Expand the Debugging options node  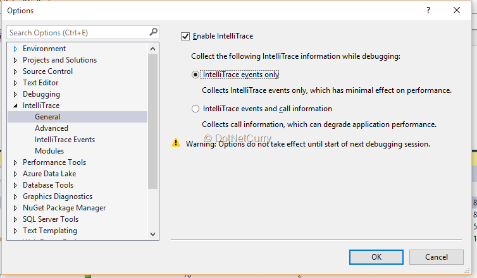(15, 94)
